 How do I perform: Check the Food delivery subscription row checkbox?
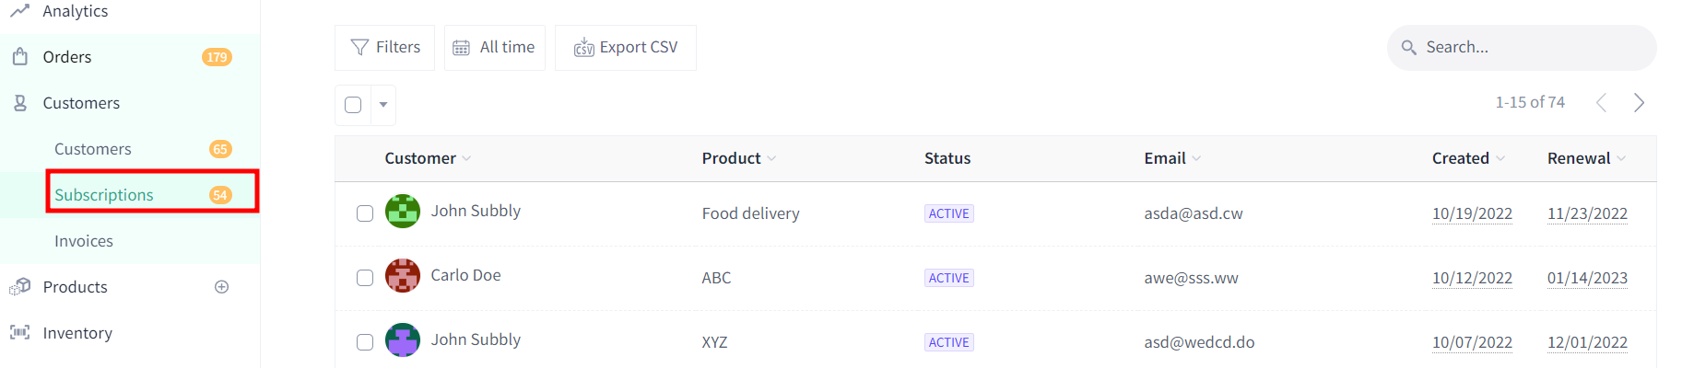pyautogui.click(x=365, y=213)
